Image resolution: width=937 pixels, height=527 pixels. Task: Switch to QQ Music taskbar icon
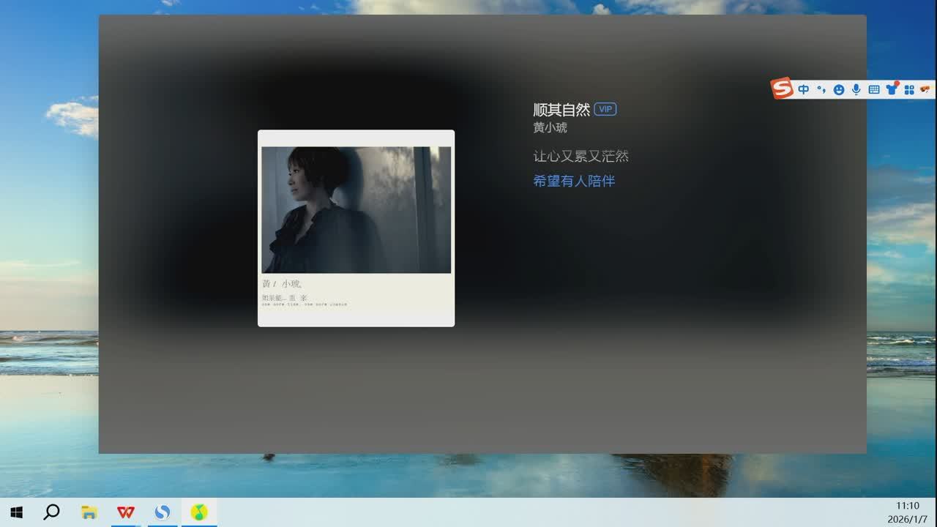pyautogui.click(x=199, y=512)
